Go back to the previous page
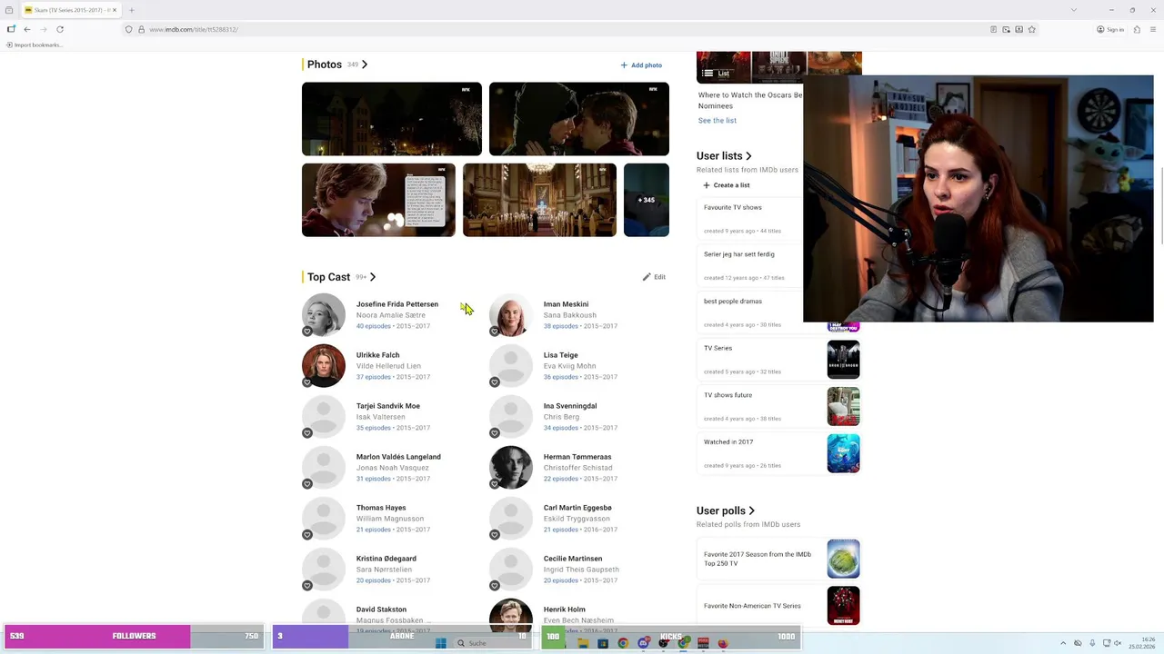 pos(26,29)
